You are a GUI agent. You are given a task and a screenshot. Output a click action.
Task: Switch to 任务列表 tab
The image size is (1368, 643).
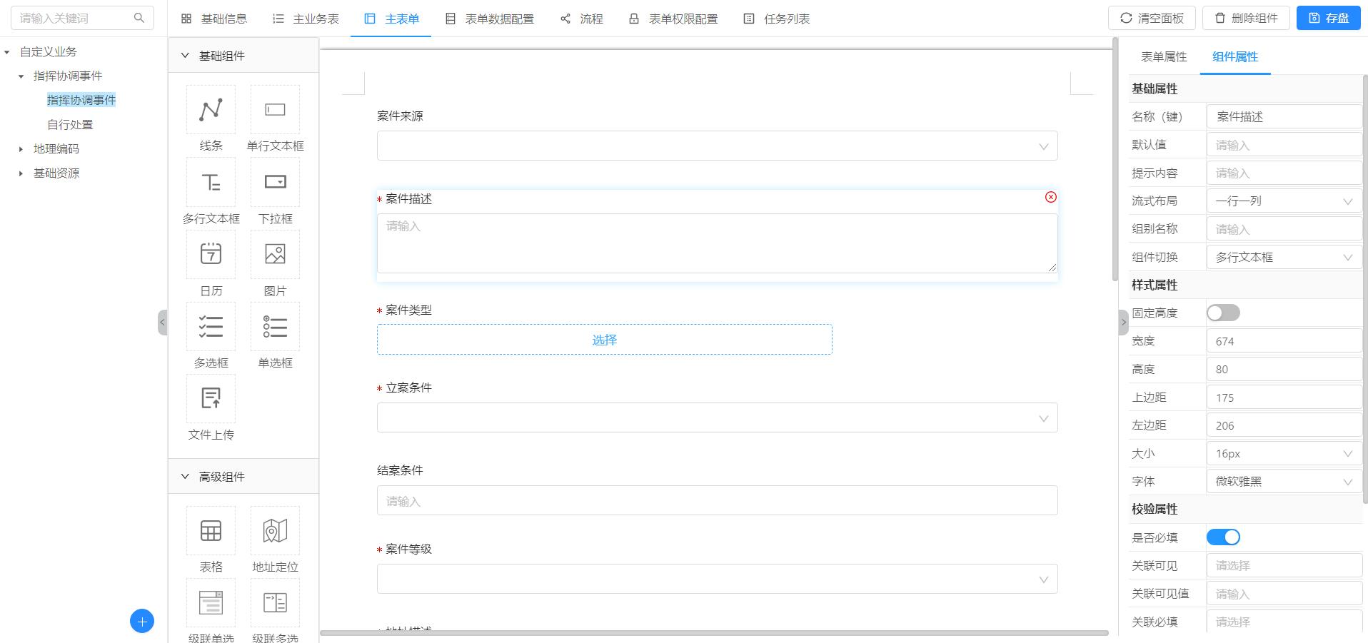[776, 19]
